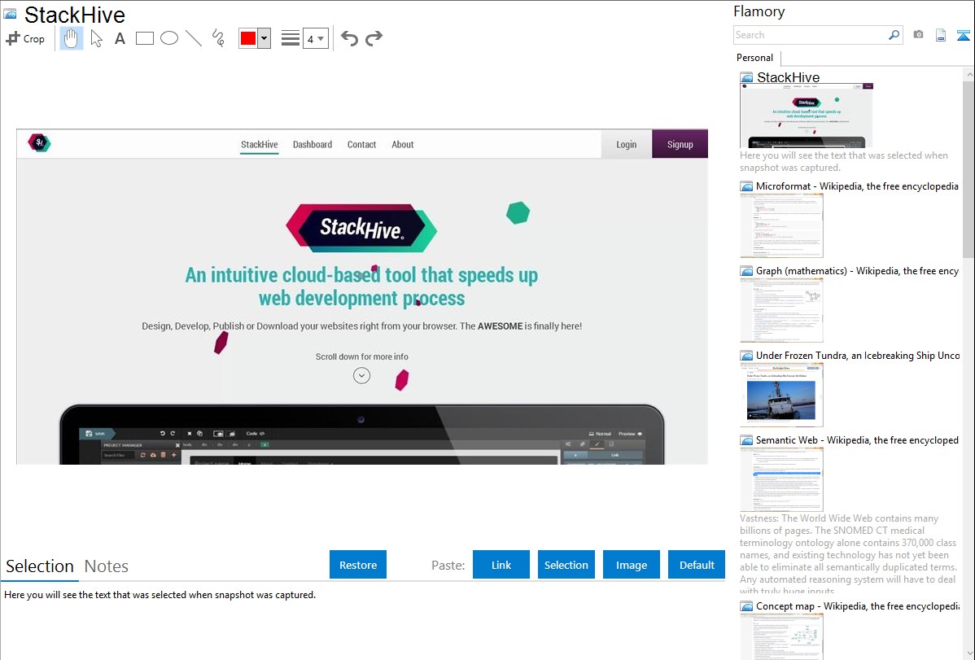The height and width of the screenshot is (660, 975).
Task: Choose the freehand scribble tool
Action: point(218,38)
